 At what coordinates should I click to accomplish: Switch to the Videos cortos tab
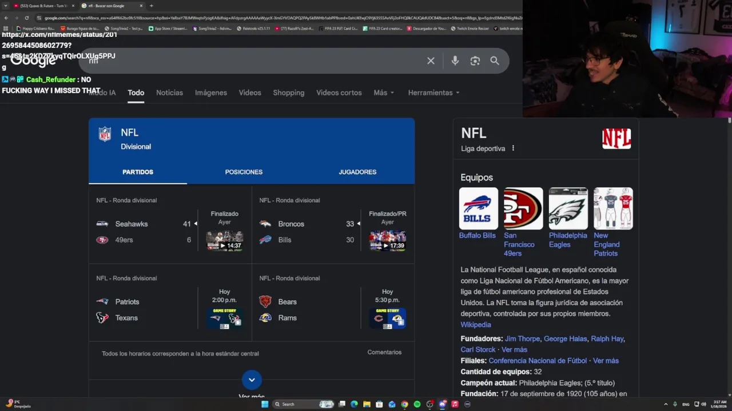[339, 92]
